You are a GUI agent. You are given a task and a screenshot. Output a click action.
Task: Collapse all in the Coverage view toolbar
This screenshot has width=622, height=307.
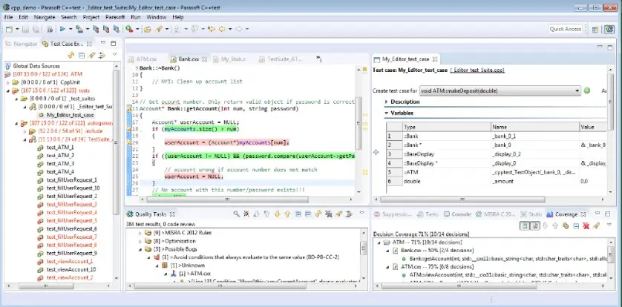click(x=576, y=225)
